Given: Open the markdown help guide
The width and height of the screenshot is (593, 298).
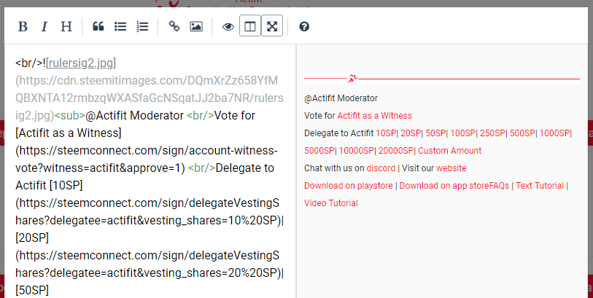Looking at the screenshot, I should coord(304,26).
